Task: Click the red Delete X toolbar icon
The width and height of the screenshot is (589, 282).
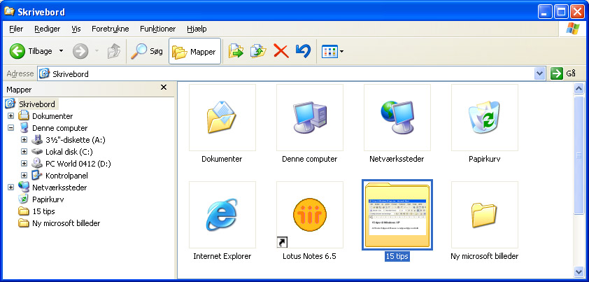Action: click(281, 51)
